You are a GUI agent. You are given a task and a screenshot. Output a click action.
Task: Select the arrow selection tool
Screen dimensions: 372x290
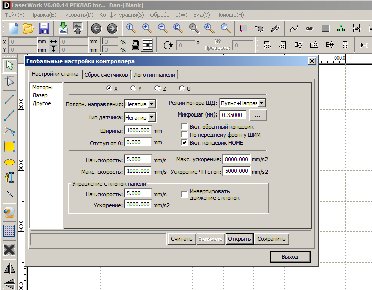coord(9,65)
